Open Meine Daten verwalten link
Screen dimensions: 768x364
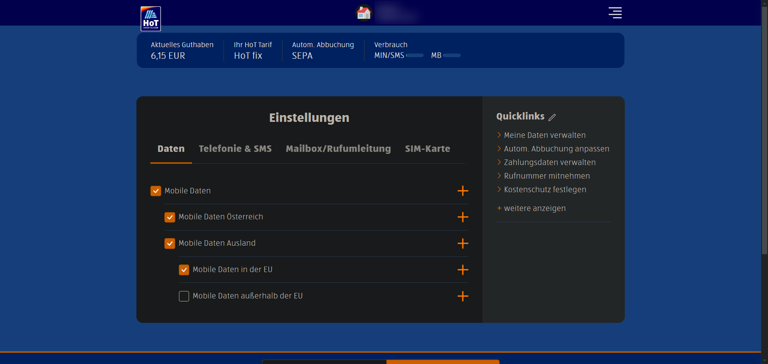point(544,135)
